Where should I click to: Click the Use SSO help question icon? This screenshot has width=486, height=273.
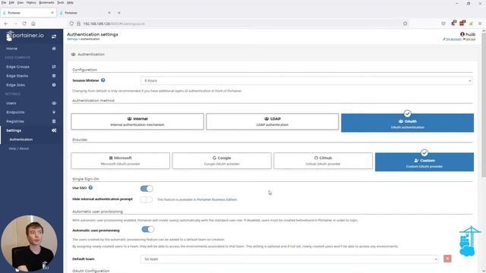[90, 187]
